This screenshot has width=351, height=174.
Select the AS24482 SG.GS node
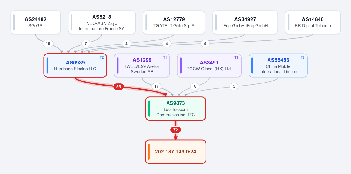[x=36, y=22]
